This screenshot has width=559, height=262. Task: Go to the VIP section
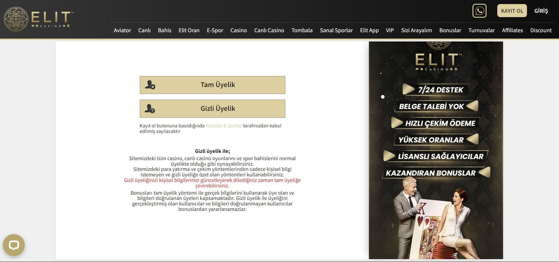click(390, 30)
